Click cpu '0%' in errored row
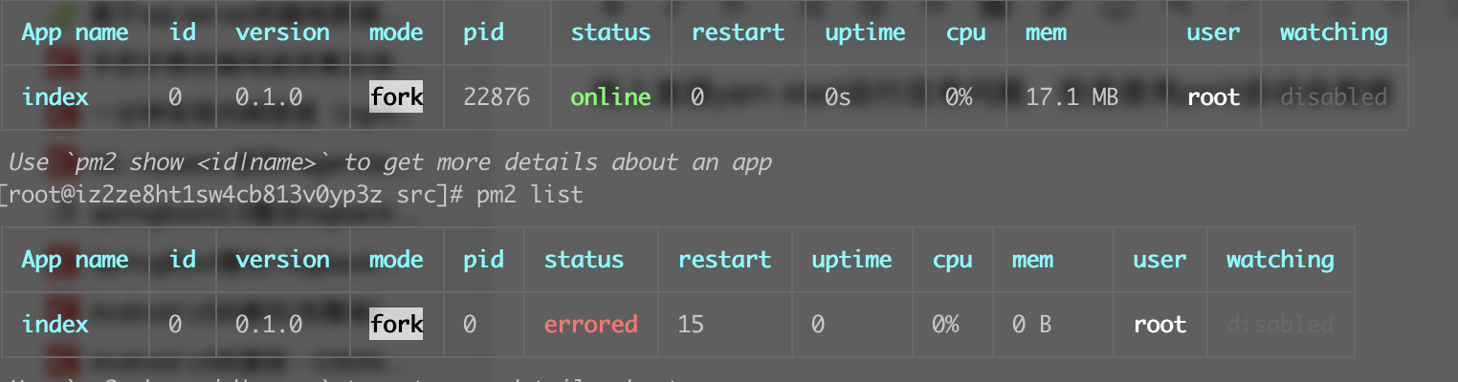Screen dimensions: 1458x382 (945, 325)
